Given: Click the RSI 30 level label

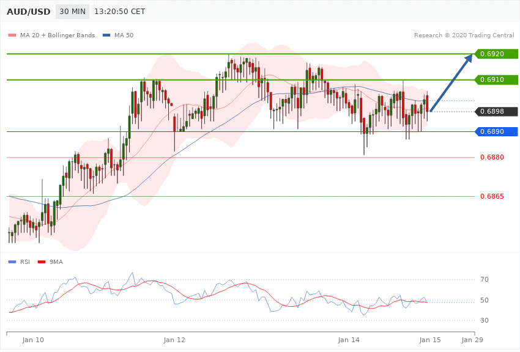Looking at the screenshot, I should 485,320.
